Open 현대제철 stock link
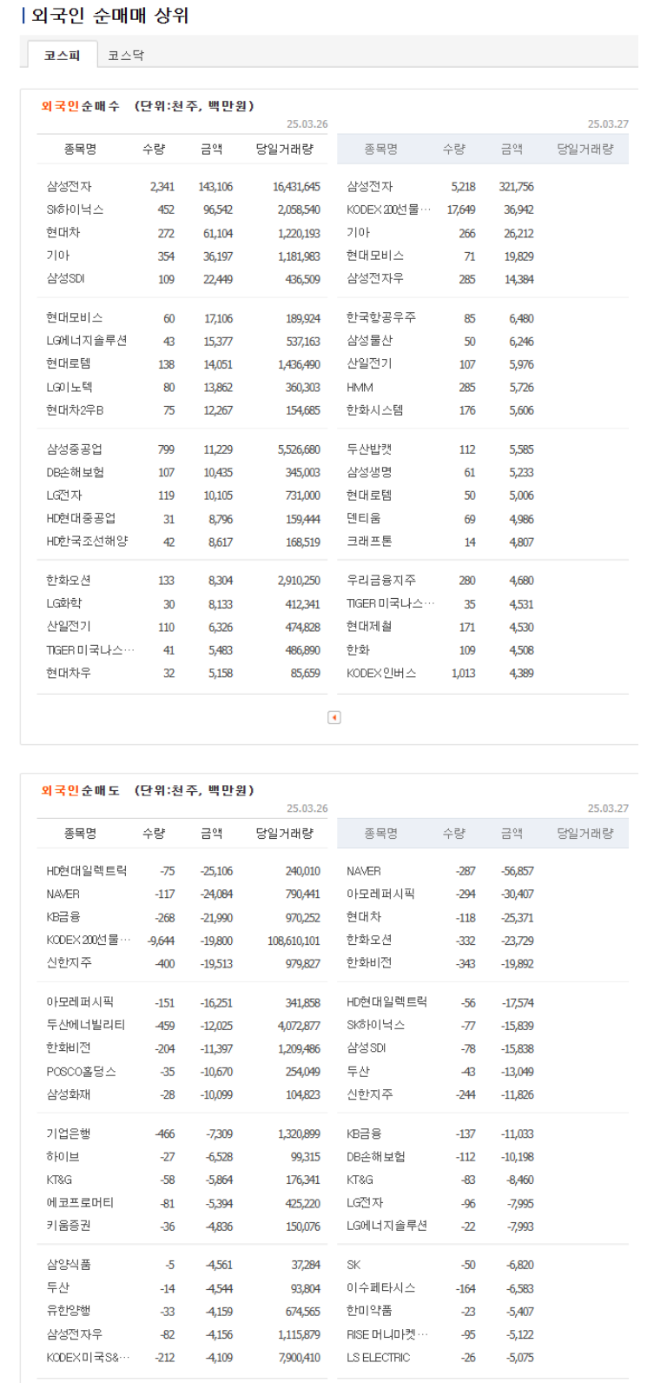 coord(369,626)
